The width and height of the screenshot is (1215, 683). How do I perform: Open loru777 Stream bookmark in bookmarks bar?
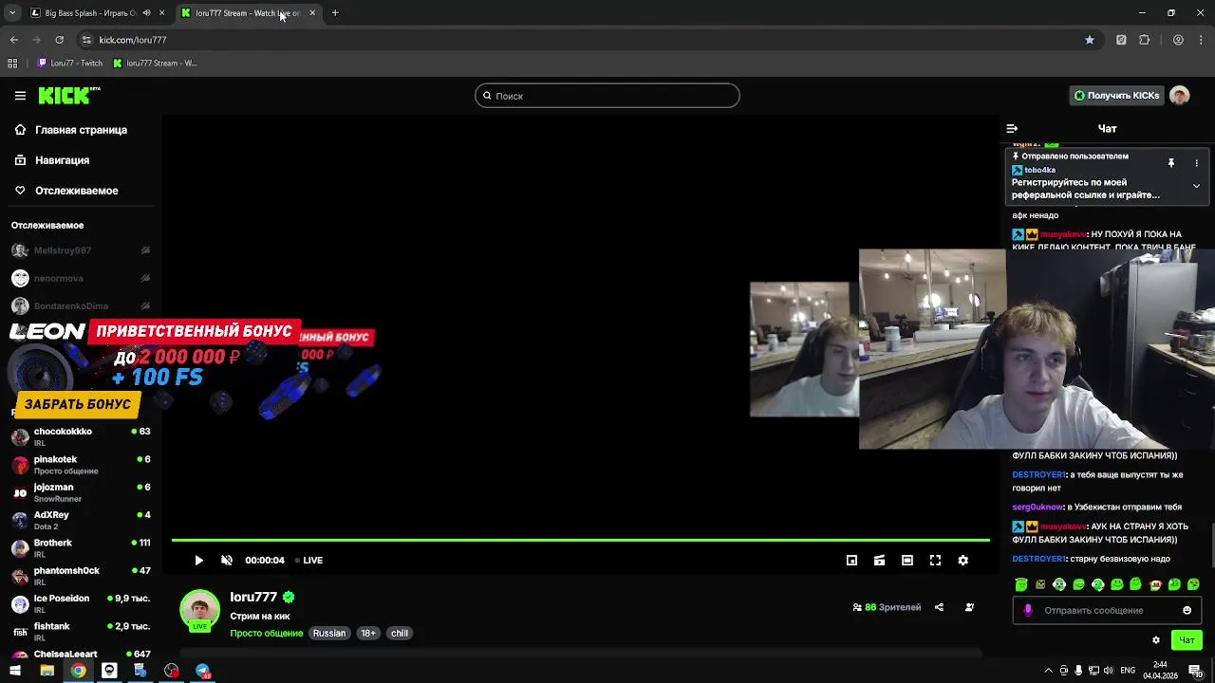coord(155,64)
